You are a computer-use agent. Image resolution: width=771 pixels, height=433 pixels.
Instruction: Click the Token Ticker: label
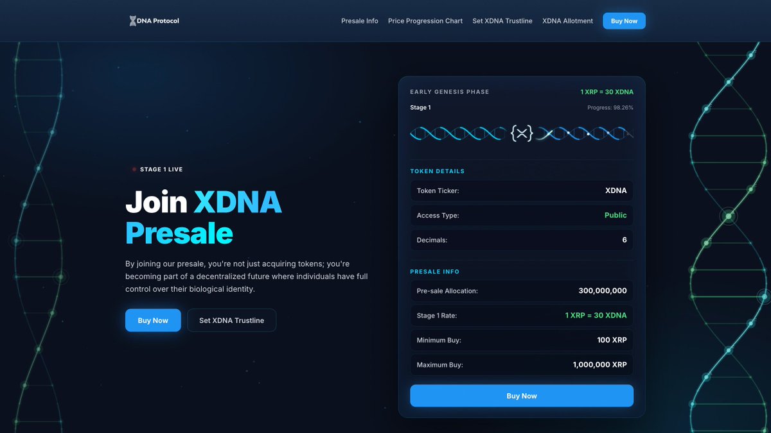(438, 191)
